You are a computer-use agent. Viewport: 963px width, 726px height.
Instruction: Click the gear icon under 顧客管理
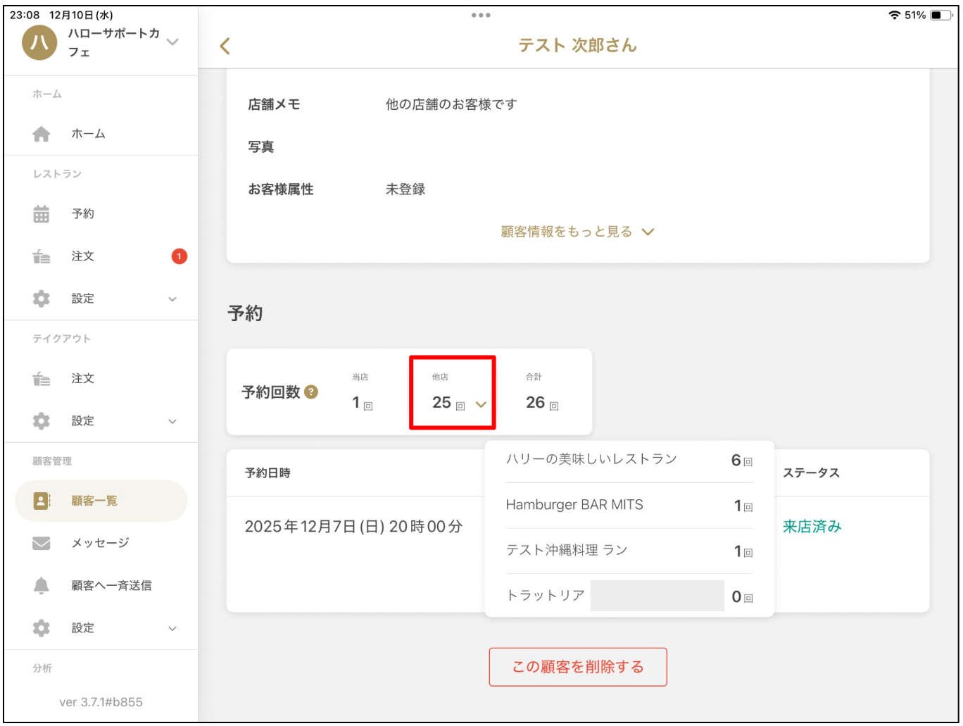(x=41, y=627)
